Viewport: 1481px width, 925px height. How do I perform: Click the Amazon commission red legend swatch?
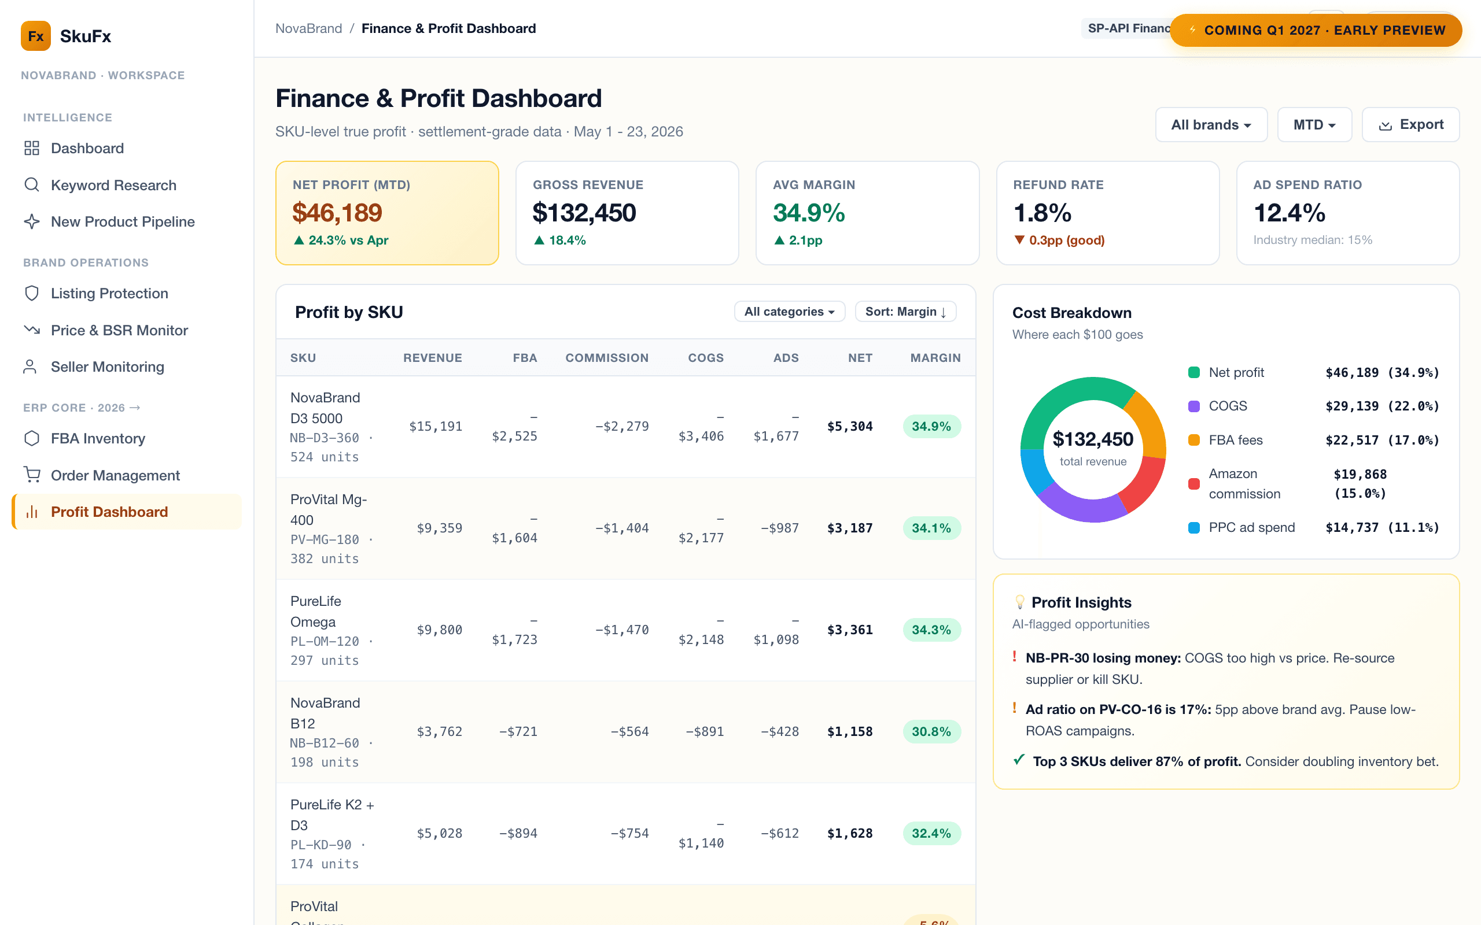click(1193, 483)
